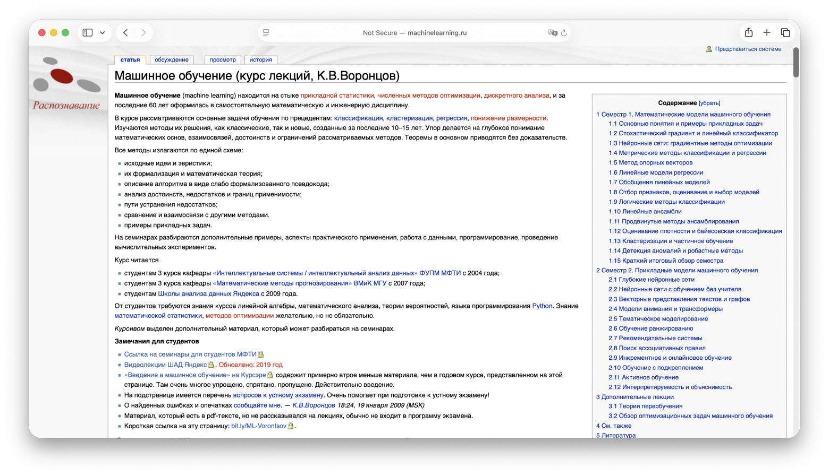Open a new tab with plus icon
Screen dimensions: 829x476
767,33
